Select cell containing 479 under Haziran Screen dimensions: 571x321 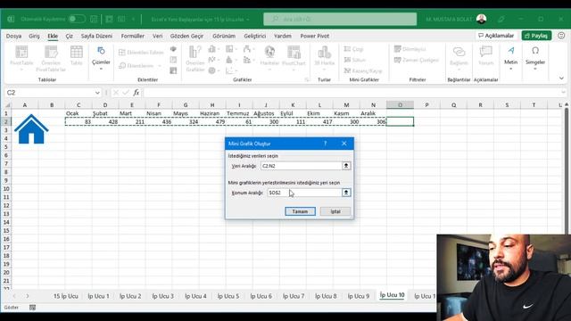coord(212,121)
